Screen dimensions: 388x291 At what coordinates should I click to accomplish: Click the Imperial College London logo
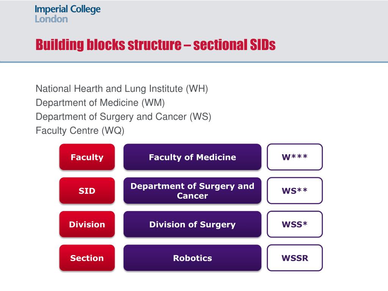pyautogui.click(x=67, y=14)
